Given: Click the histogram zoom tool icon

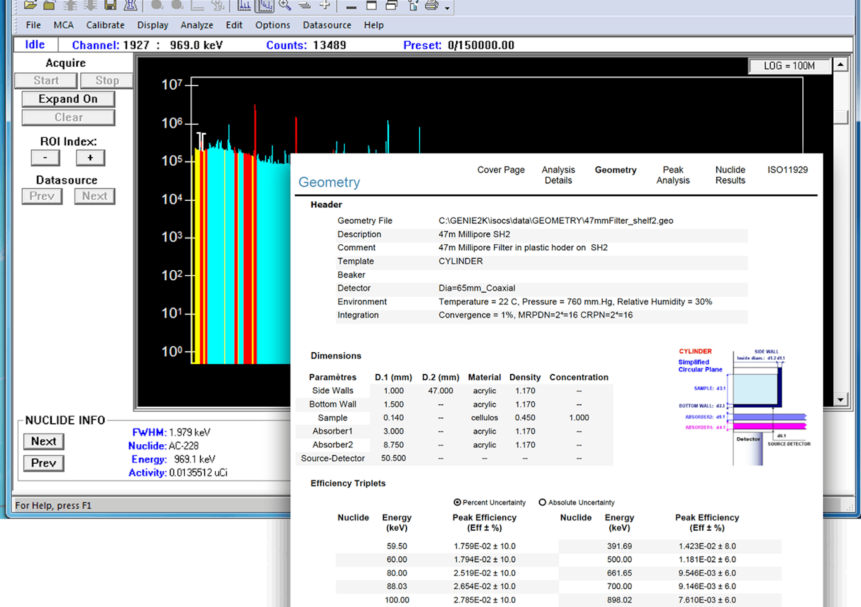Looking at the screenshot, I should click(x=283, y=6).
